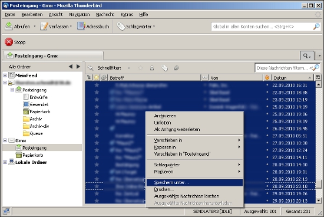Image resolution: width=324 pixels, height=217 pixels.
Task: Open the tab search dropdown button
Action: (x=307, y=55)
